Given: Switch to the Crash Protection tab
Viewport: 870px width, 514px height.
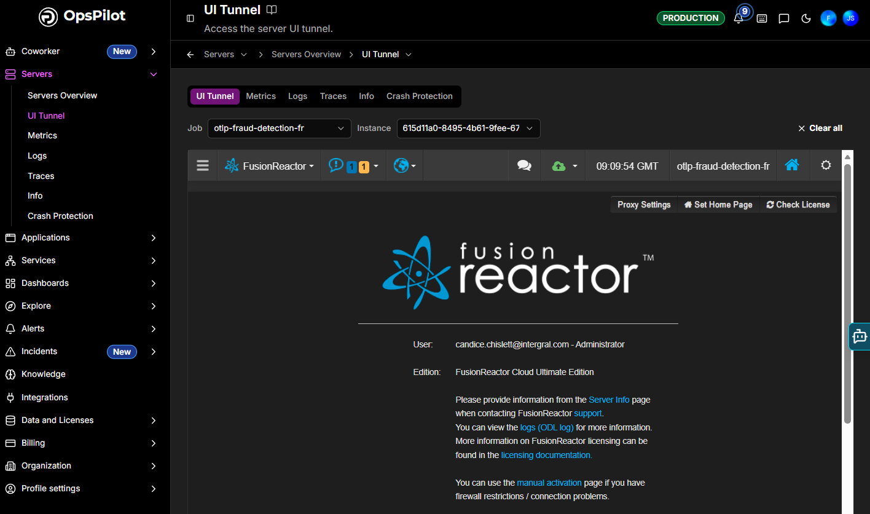Looking at the screenshot, I should (x=420, y=97).
